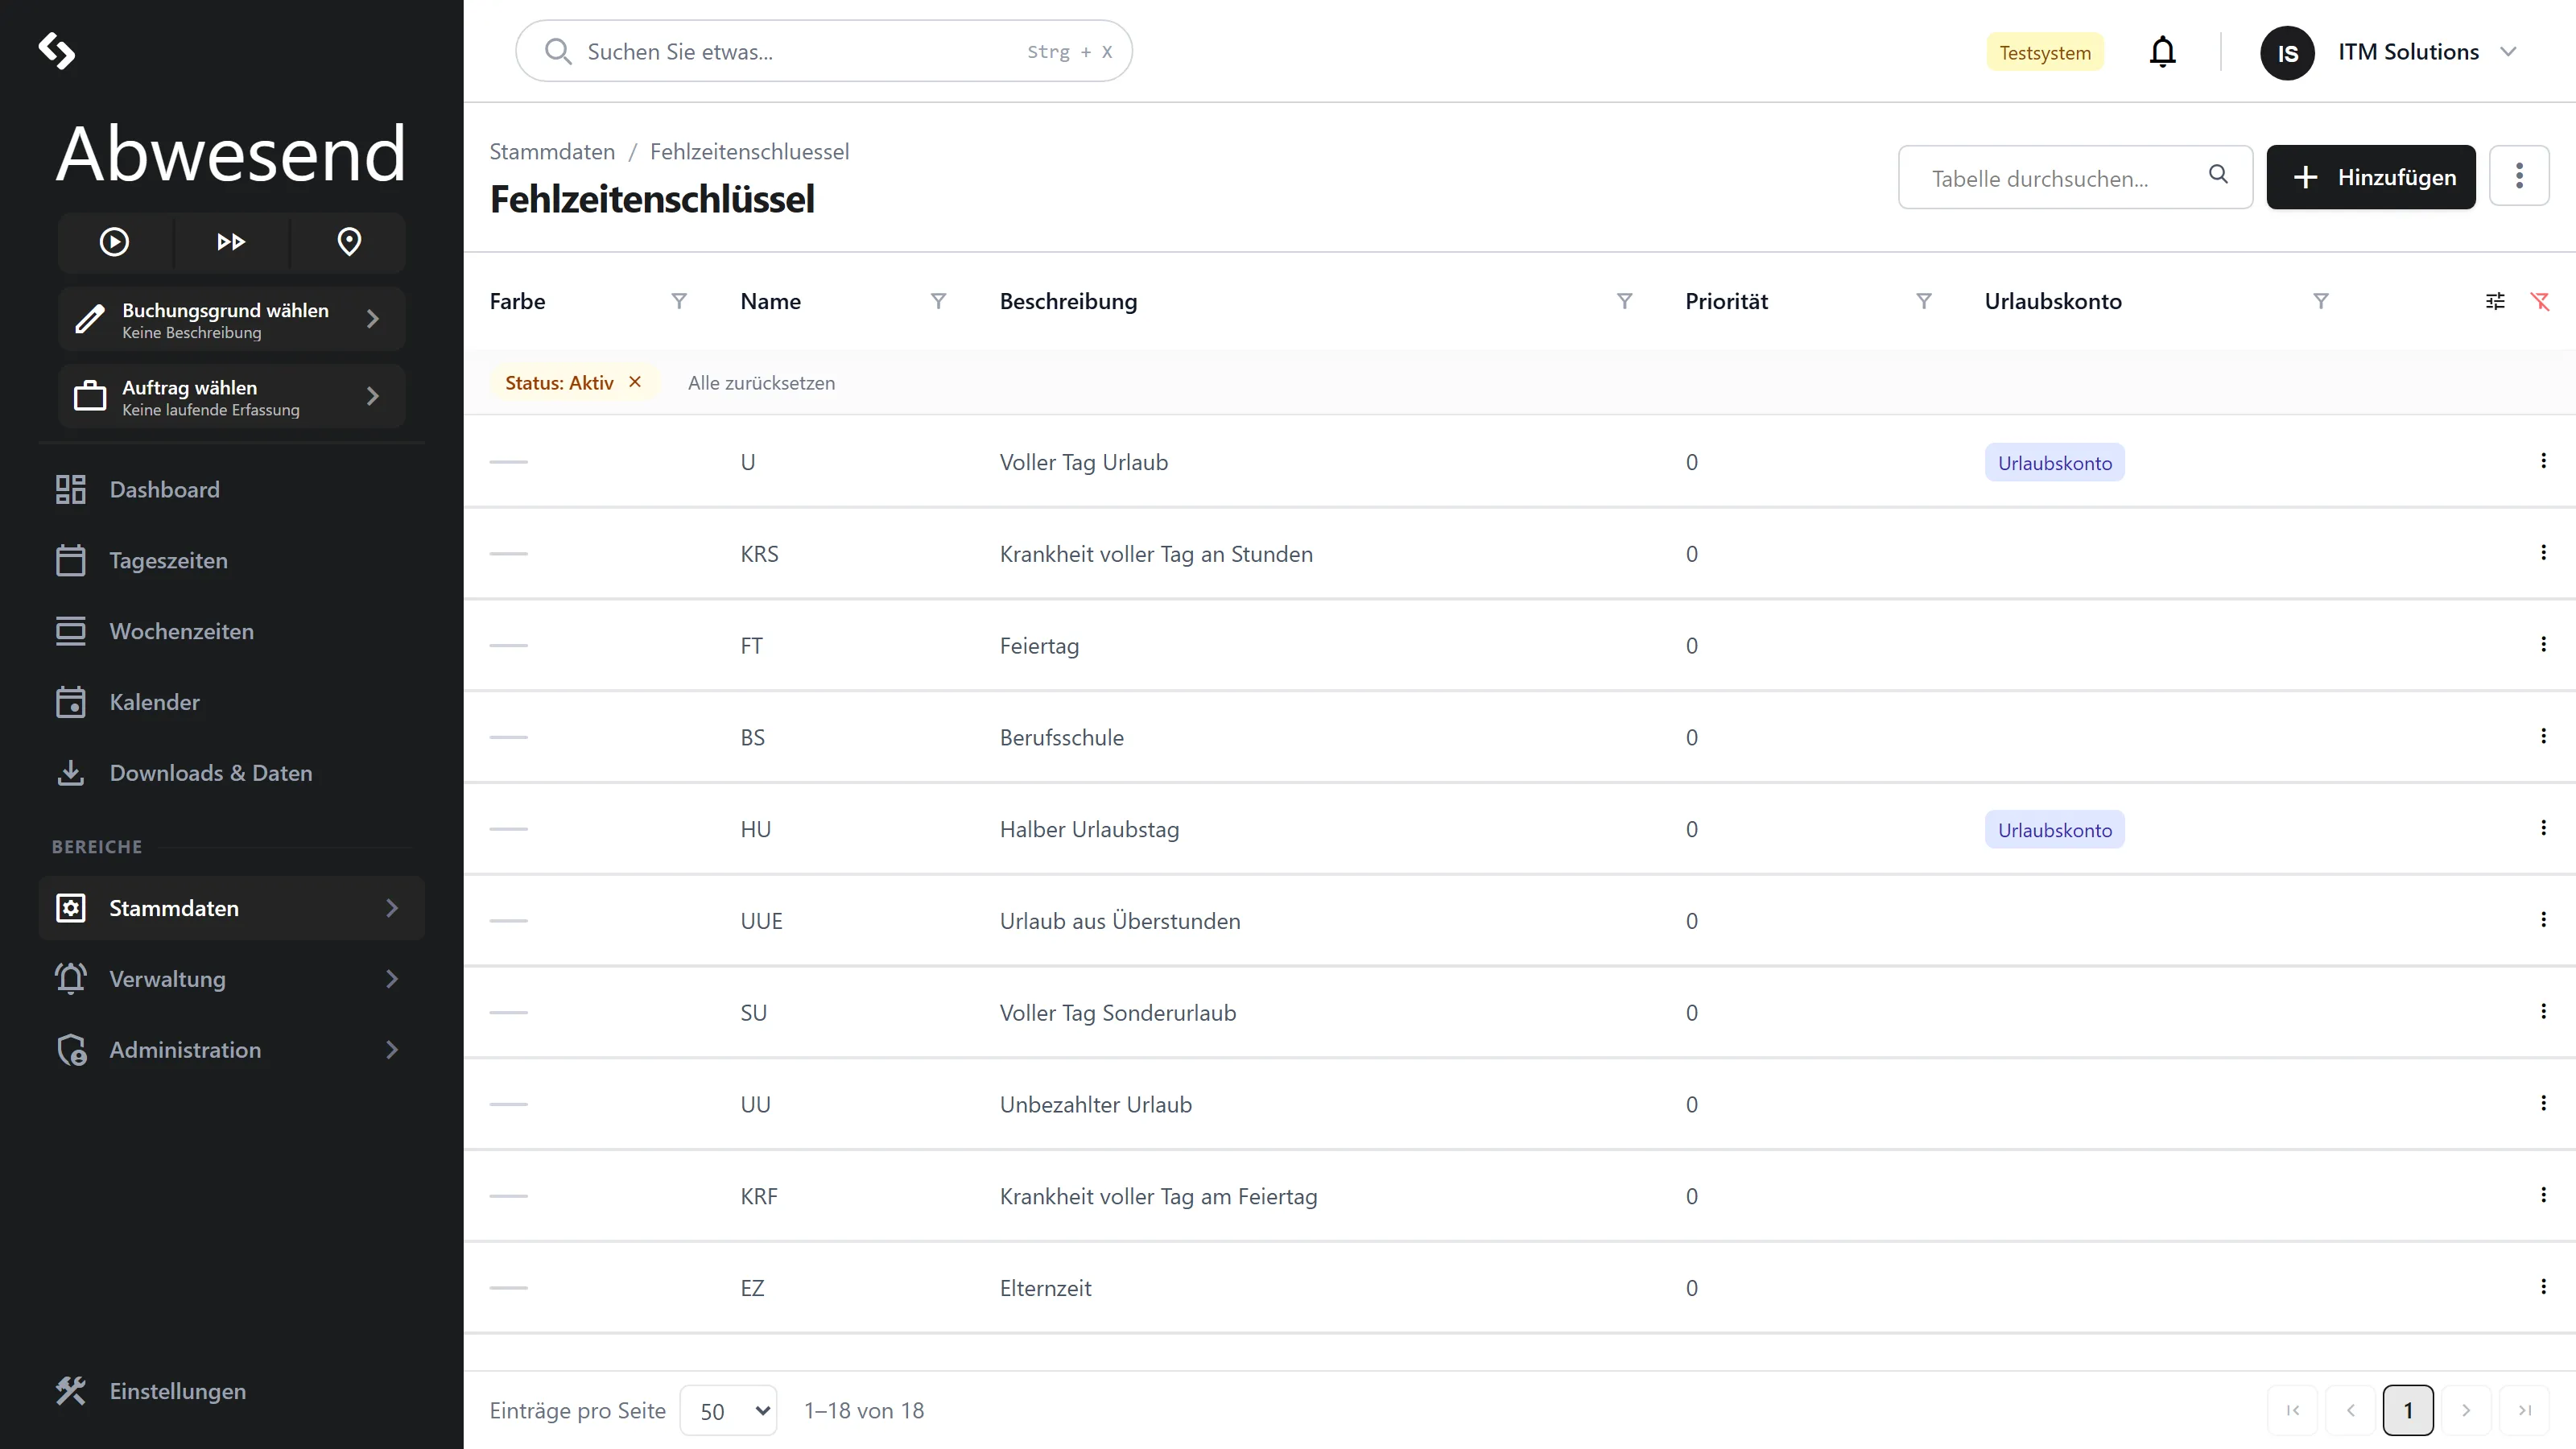
Task: Open Buchungsgrund wählen selector
Action: point(231,319)
